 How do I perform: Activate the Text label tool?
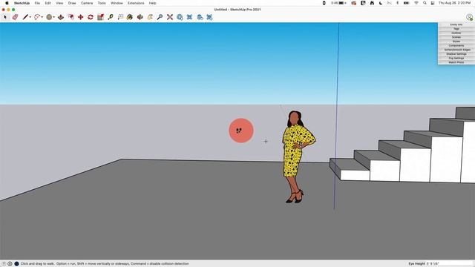click(120, 17)
